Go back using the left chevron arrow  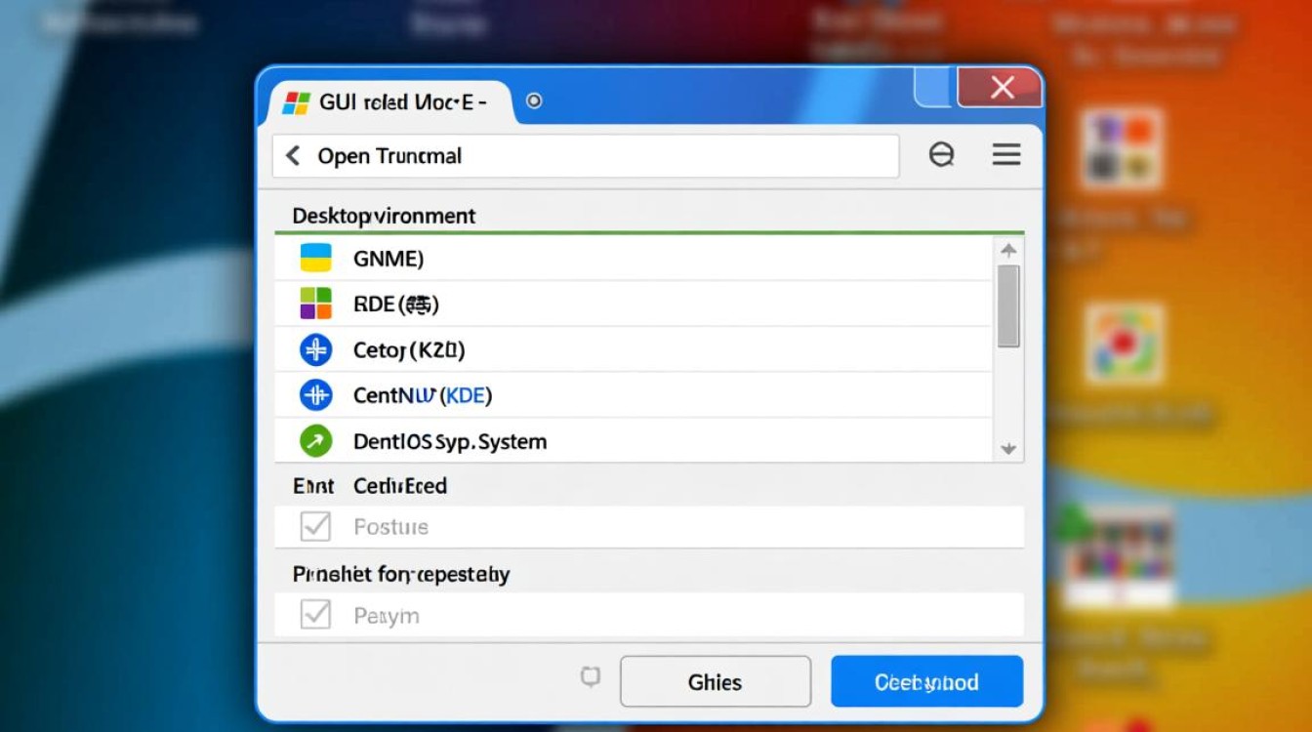(x=292, y=156)
